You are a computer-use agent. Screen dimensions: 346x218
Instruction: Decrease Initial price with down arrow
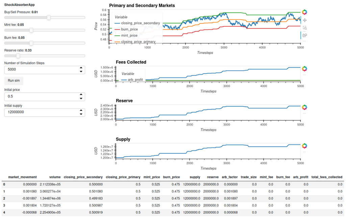tap(81, 98)
